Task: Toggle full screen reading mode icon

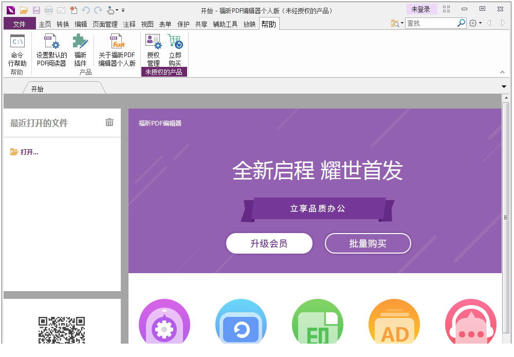Action: pos(446,9)
